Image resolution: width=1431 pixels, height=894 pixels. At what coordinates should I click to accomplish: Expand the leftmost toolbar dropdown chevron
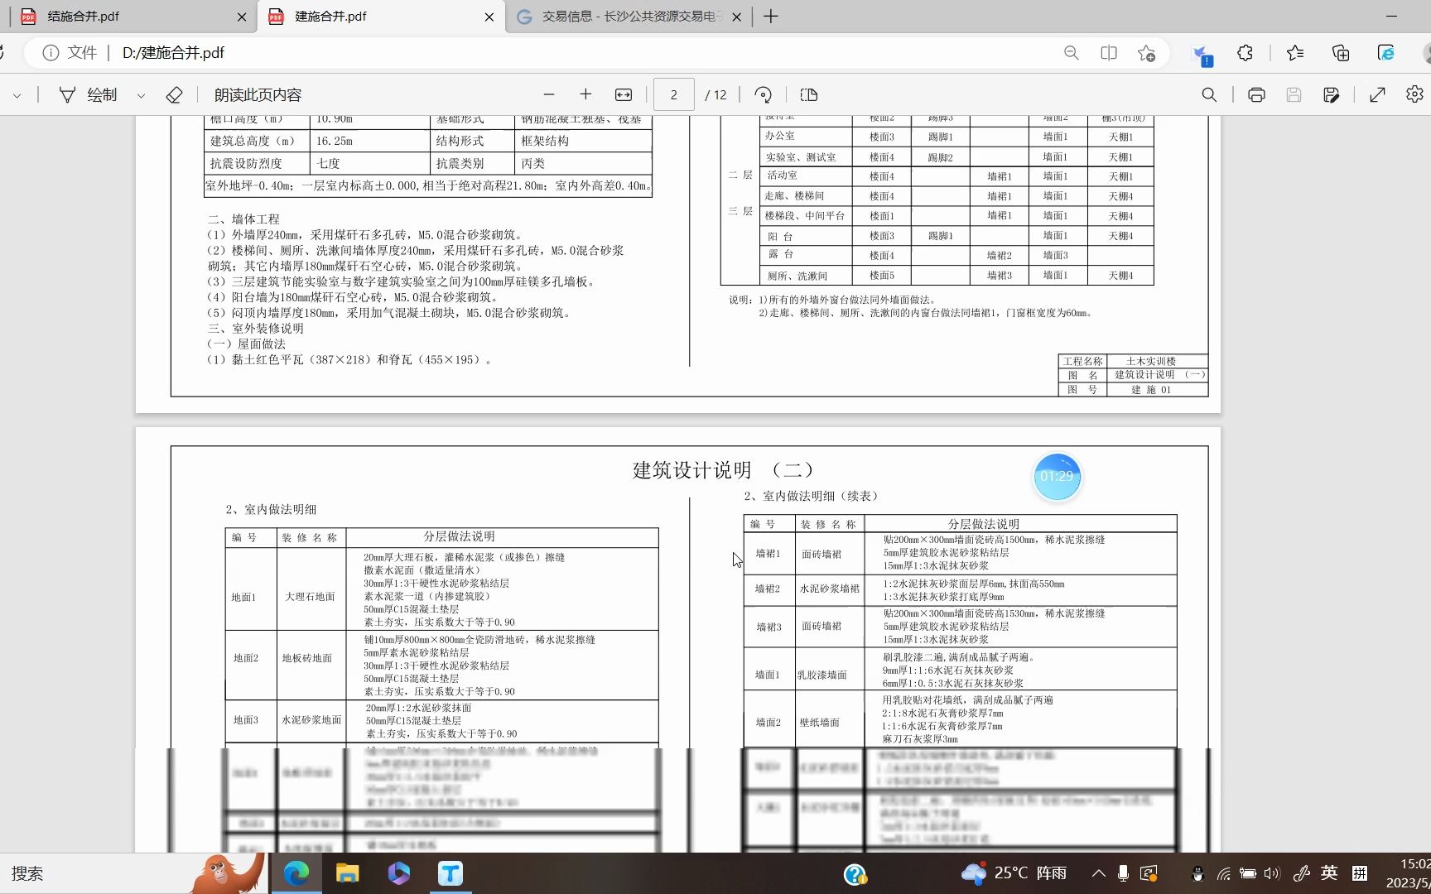pos(17,95)
